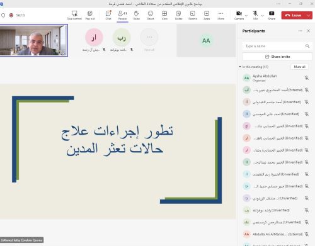Select participant عبدالرحمن Unverified in list

276,222
